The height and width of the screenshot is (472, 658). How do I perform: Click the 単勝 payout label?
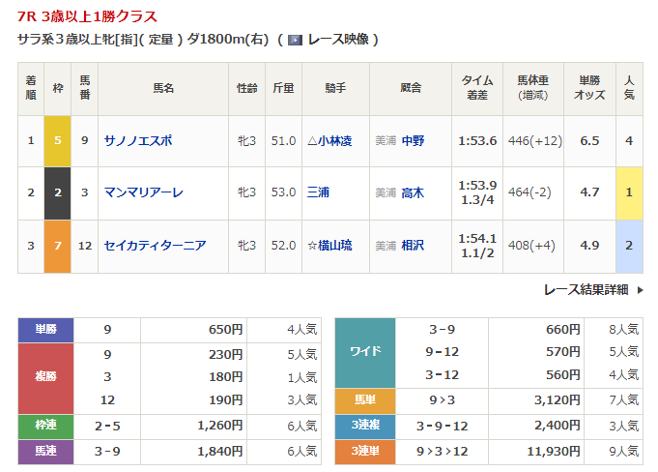coord(45,329)
